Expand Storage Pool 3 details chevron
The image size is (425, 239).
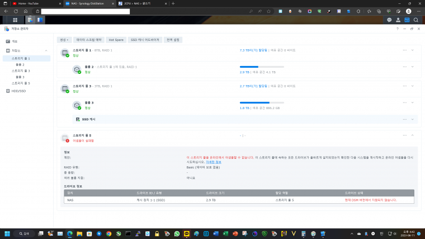[x=412, y=86]
